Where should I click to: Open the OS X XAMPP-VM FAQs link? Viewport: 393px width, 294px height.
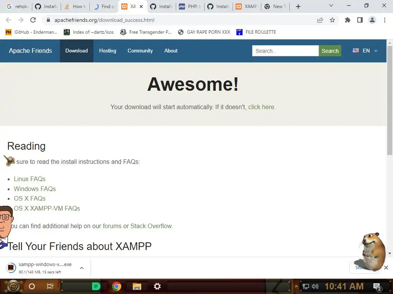coord(47,209)
